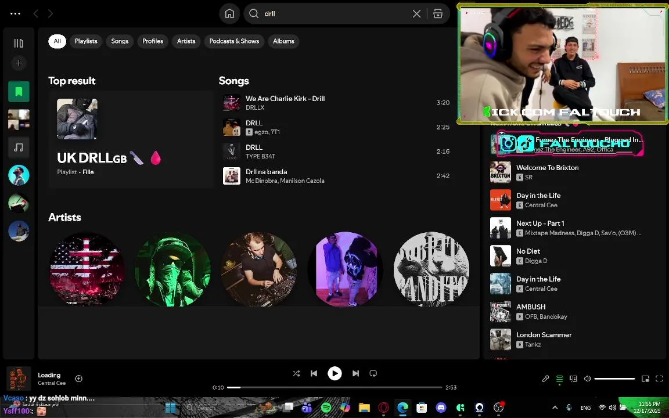Screen dimensions: 669x418
Task: Select the All filter chip
Action: tap(57, 41)
